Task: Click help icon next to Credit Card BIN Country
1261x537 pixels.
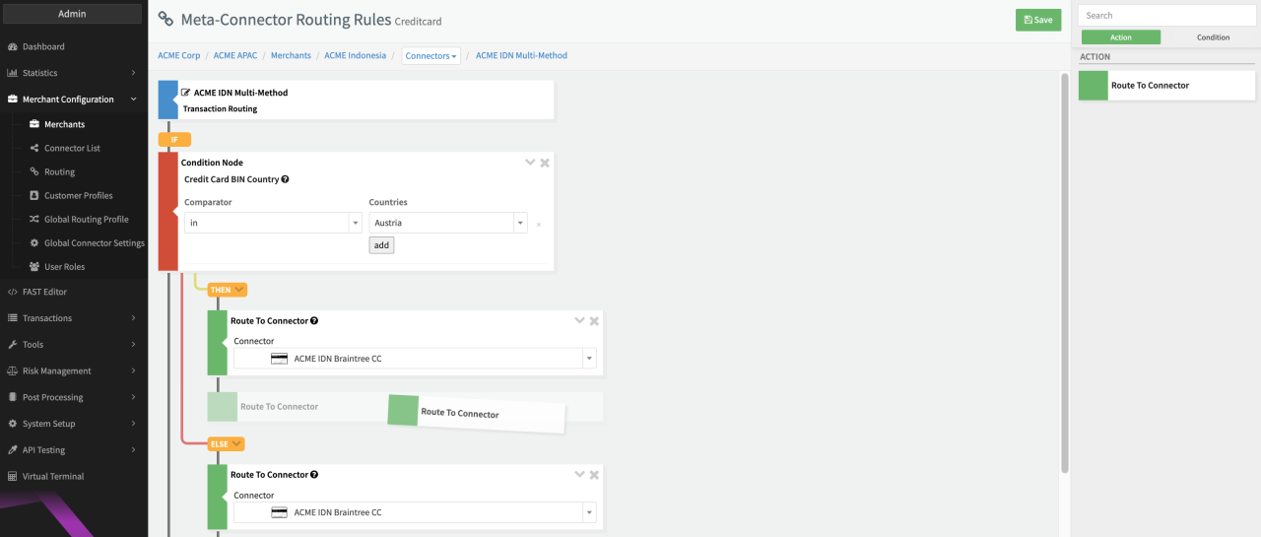Action: click(x=285, y=179)
